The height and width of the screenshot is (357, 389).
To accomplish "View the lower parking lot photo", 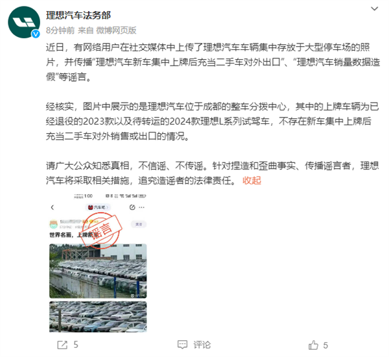I will (98, 317).
